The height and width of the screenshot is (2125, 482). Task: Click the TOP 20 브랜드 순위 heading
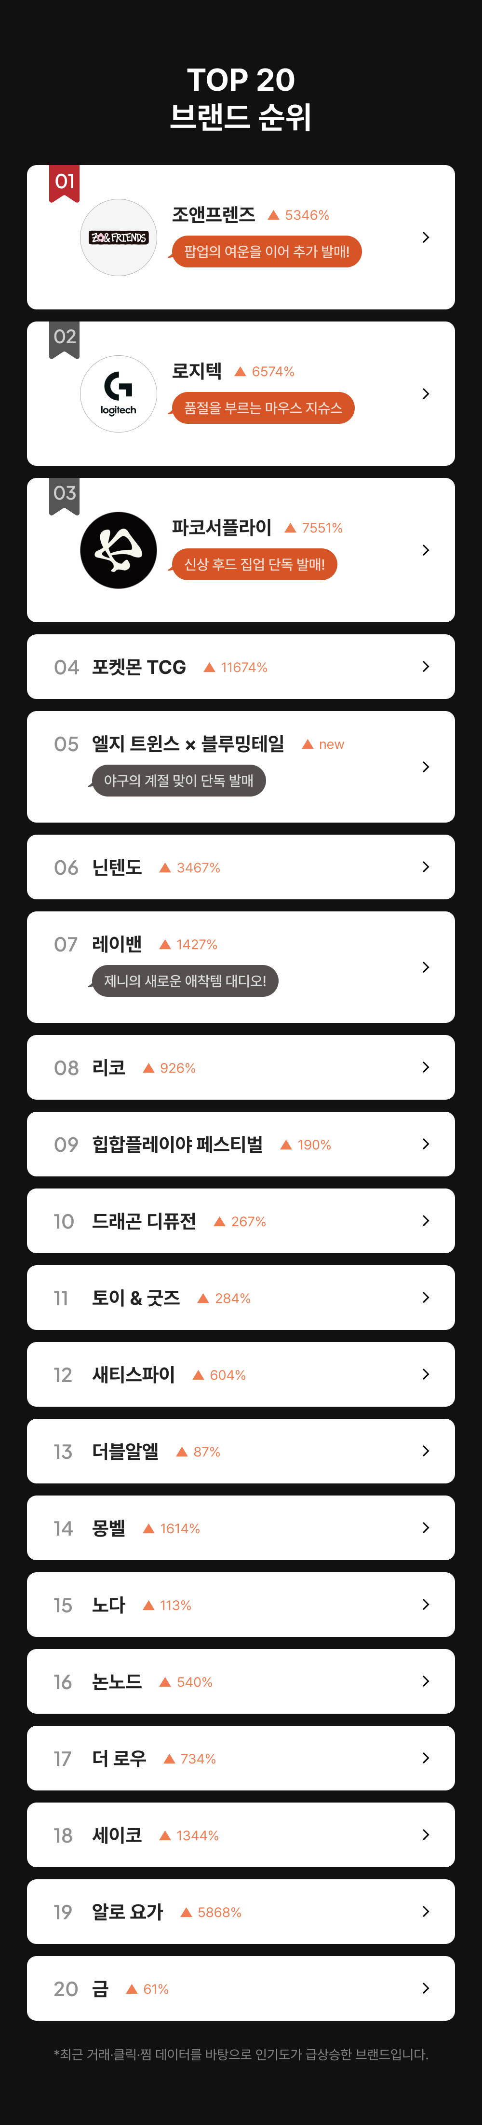(x=241, y=98)
